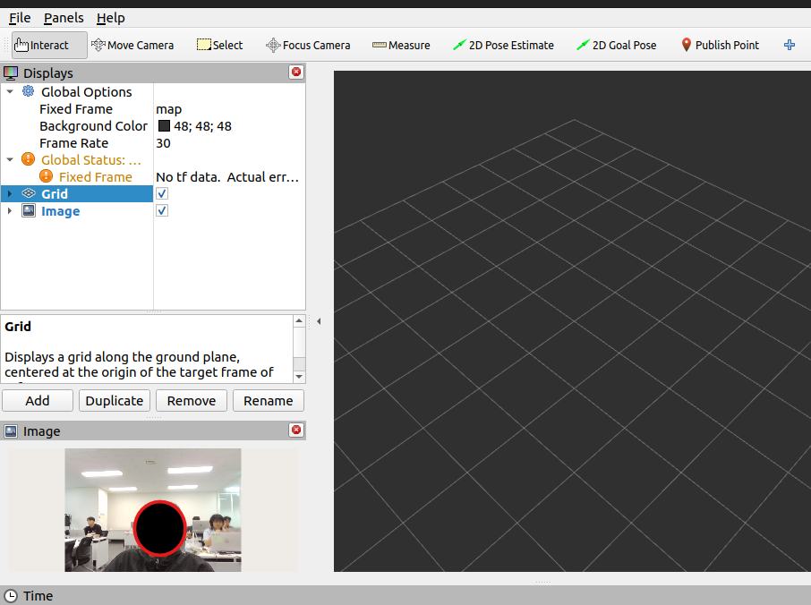
Task: Close the Displays panel
Action: pos(296,72)
